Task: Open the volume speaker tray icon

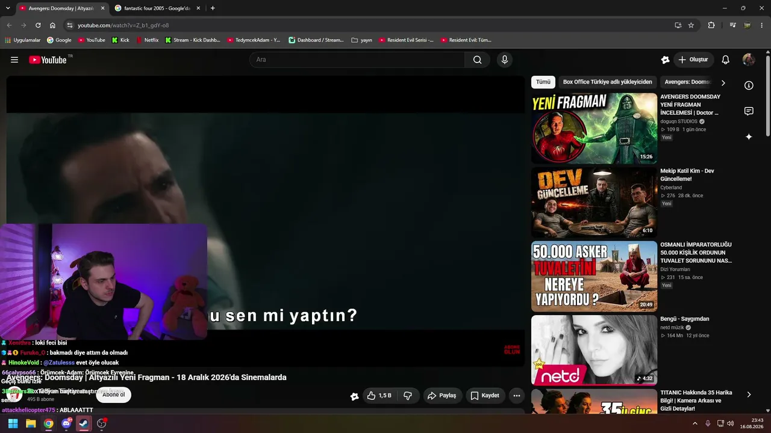Action: tap(731, 423)
